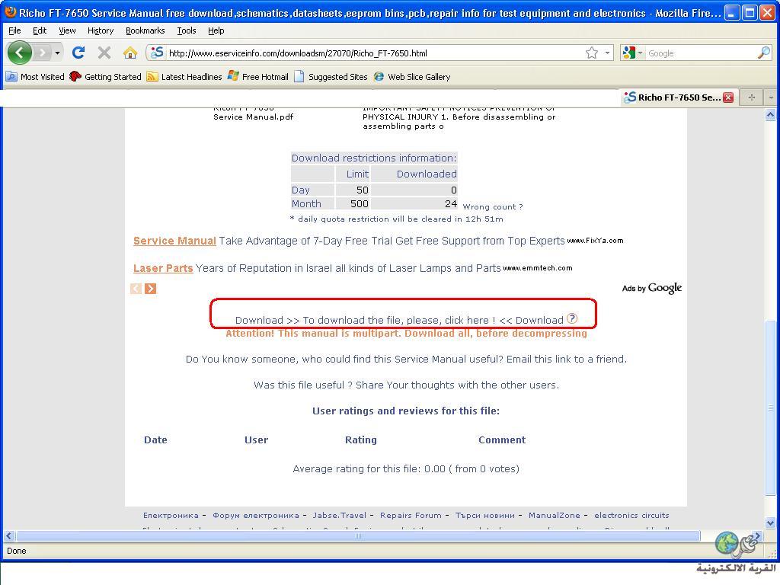
Task: Click the previous ads arrow
Action: coord(136,289)
